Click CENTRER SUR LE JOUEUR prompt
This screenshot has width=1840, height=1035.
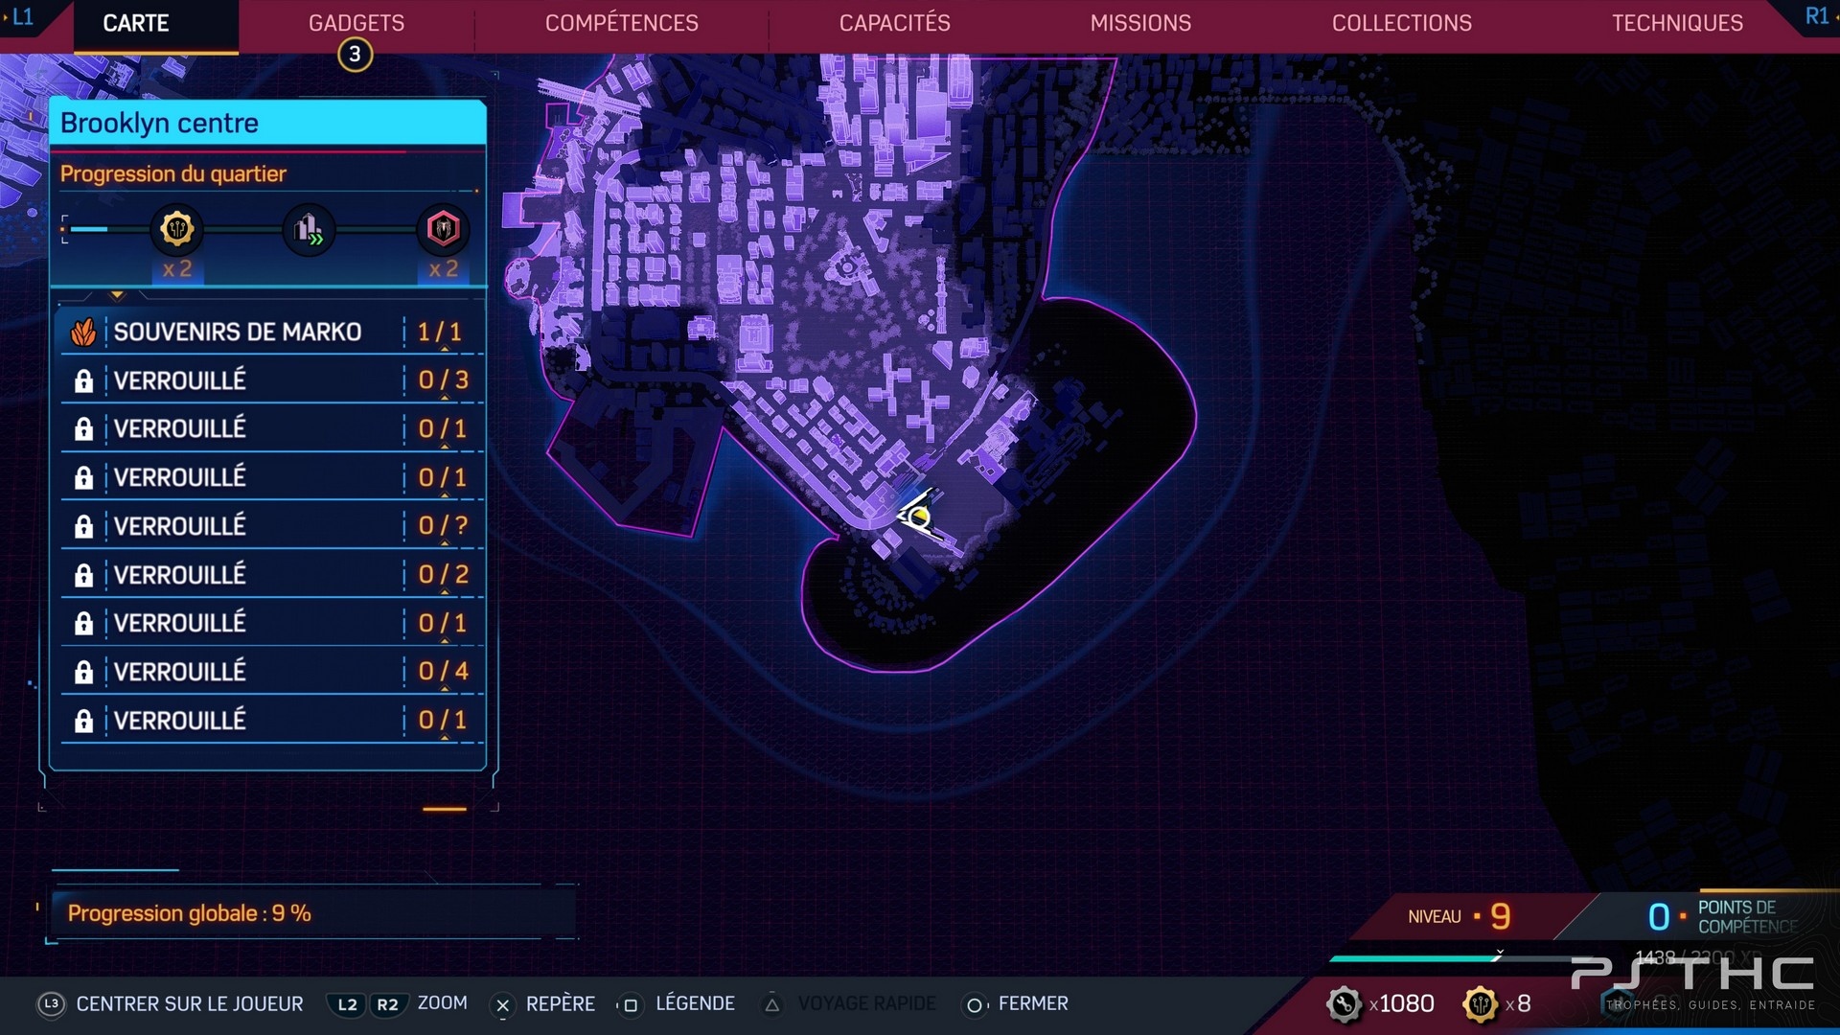pyautogui.click(x=190, y=1004)
